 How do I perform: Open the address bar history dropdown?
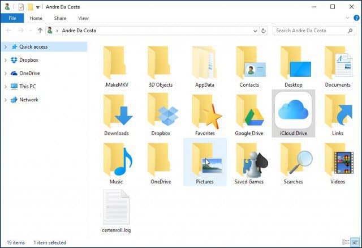point(255,31)
